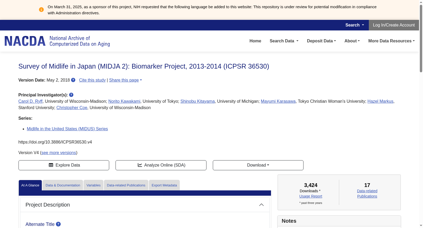Open the Search dropdown in top bar
This screenshot has width=423, height=228.
[355, 25]
